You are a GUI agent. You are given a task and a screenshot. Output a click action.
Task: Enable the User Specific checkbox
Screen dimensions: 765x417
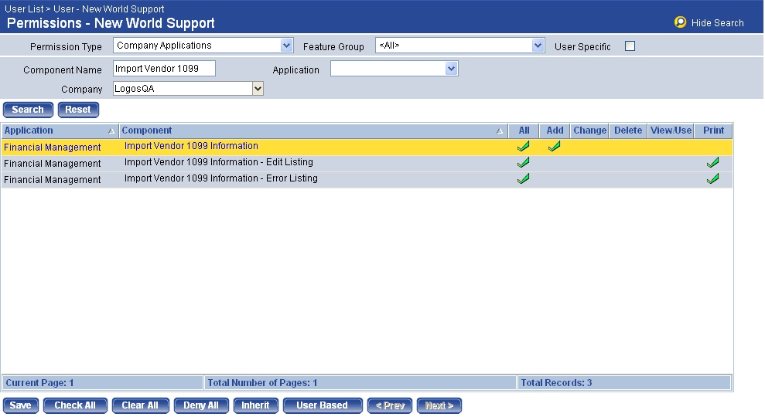[630, 46]
